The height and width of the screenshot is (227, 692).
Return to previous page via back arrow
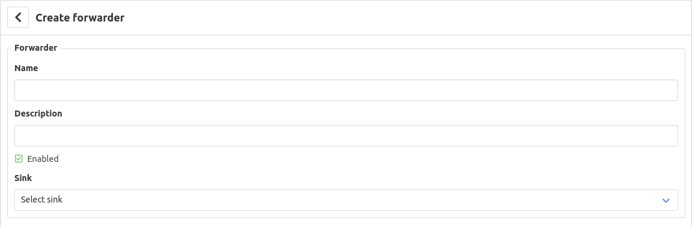(18, 18)
